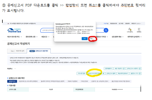Click the HomeTax logo

click(x=14, y=31)
